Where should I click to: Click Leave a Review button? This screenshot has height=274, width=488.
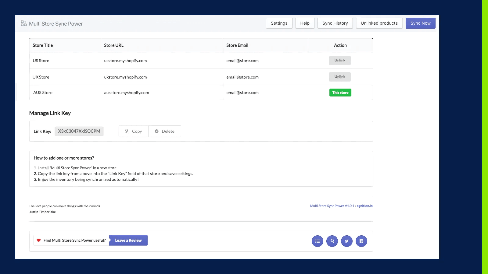128,240
